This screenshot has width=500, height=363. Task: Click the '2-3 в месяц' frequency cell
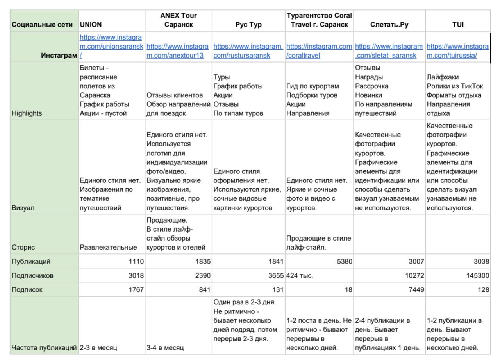[x=112, y=325]
